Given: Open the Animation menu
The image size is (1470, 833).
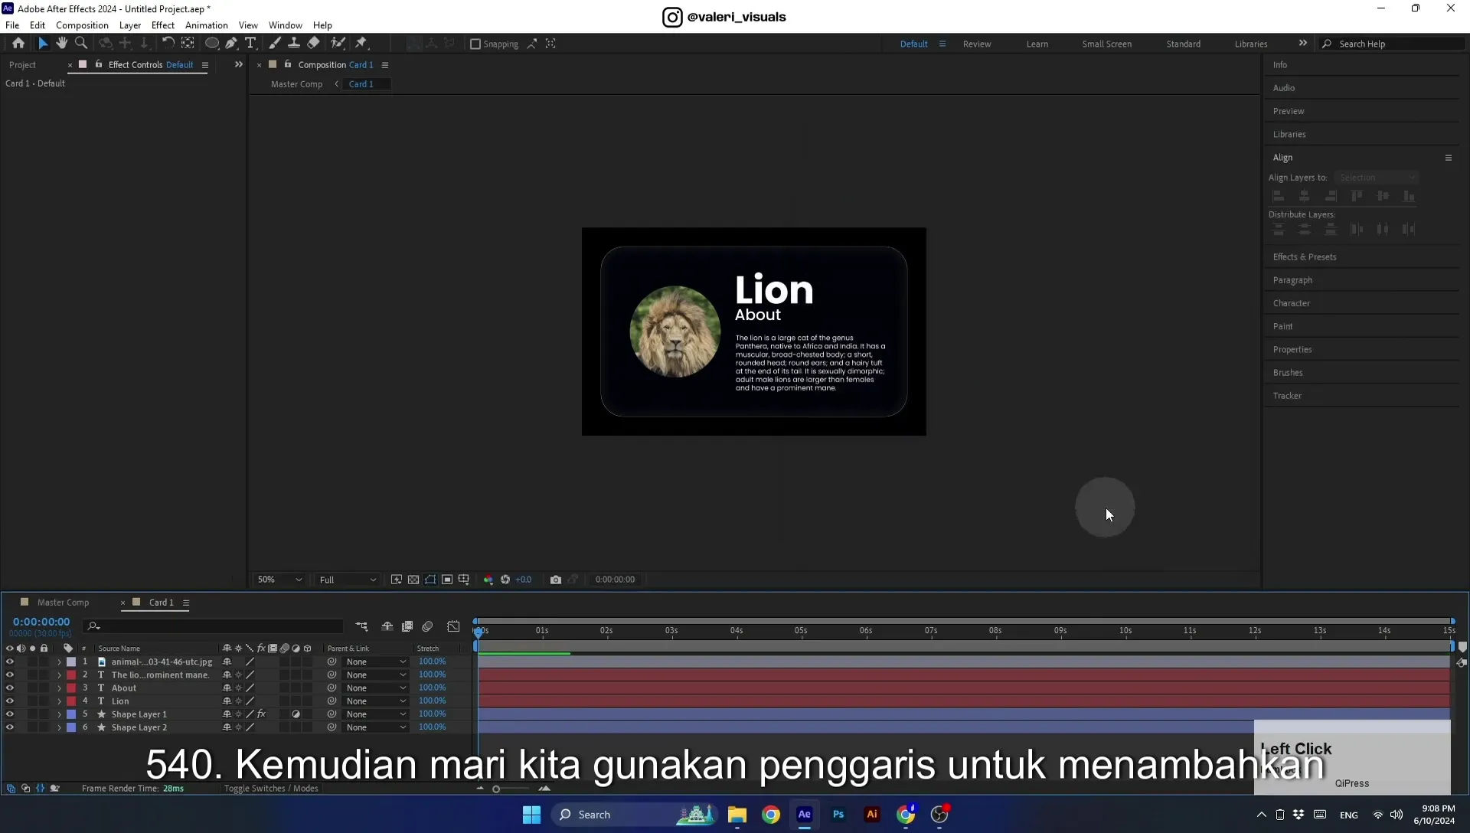Looking at the screenshot, I should (206, 25).
